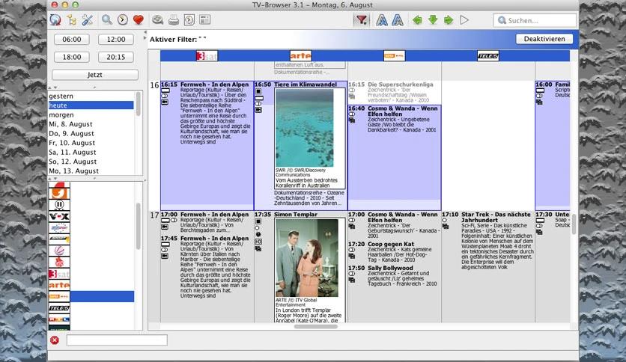
Task: Open 17:20 Coop gegen Kat program
Action: click(x=395, y=253)
